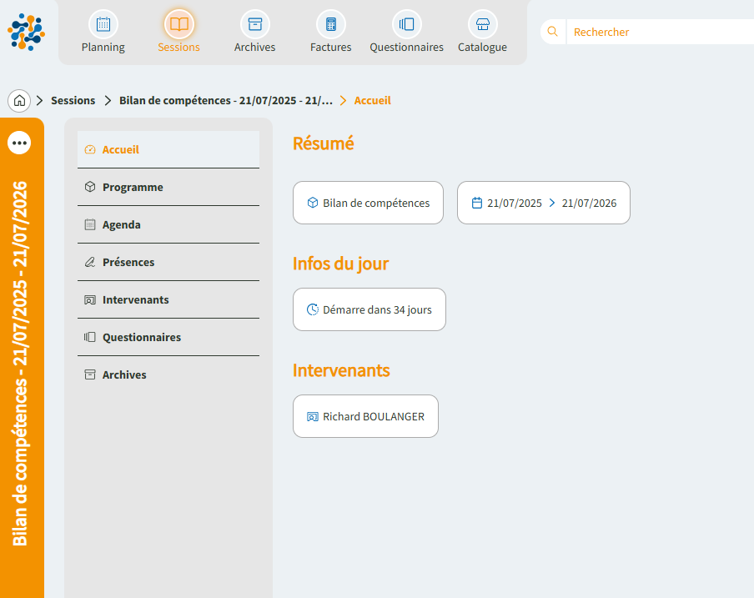The height and width of the screenshot is (598, 754).
Task: Open the Questionnaires icon in top navigation
Action: pos(406,24)
